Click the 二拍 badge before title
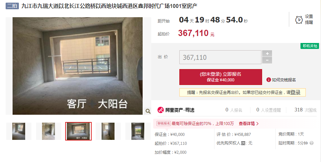The image size is (321, 162). coord(12,6)
